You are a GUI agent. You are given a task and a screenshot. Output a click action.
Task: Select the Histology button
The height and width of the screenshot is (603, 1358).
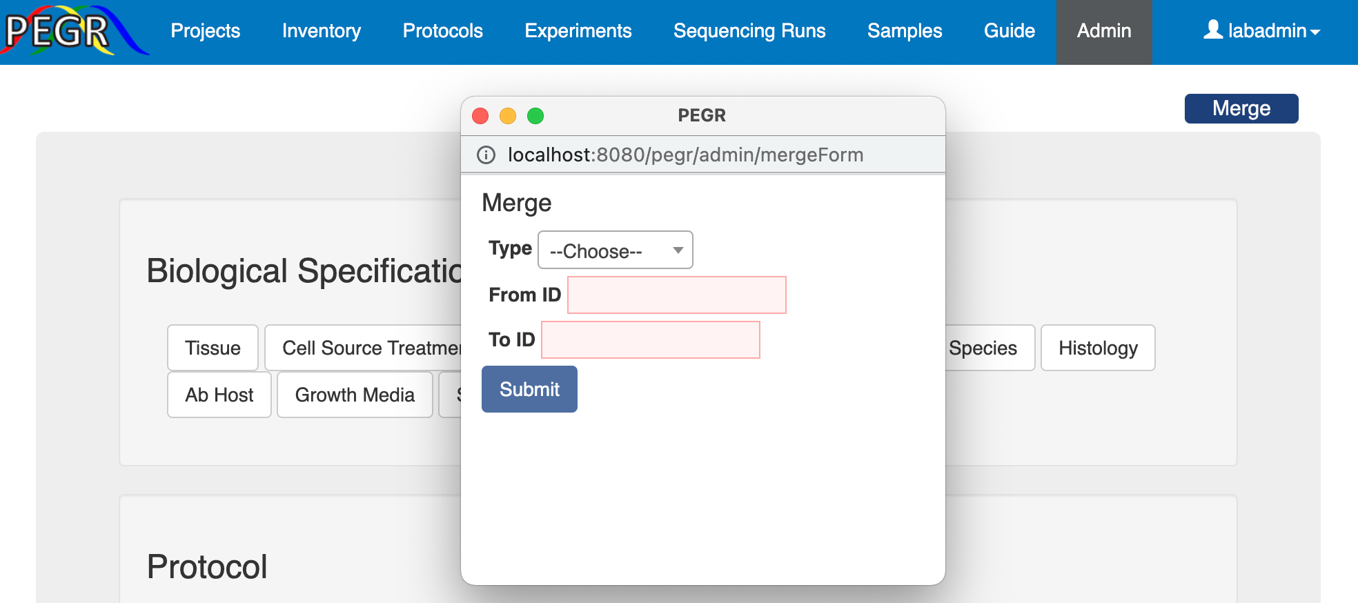coord(1097,348)
